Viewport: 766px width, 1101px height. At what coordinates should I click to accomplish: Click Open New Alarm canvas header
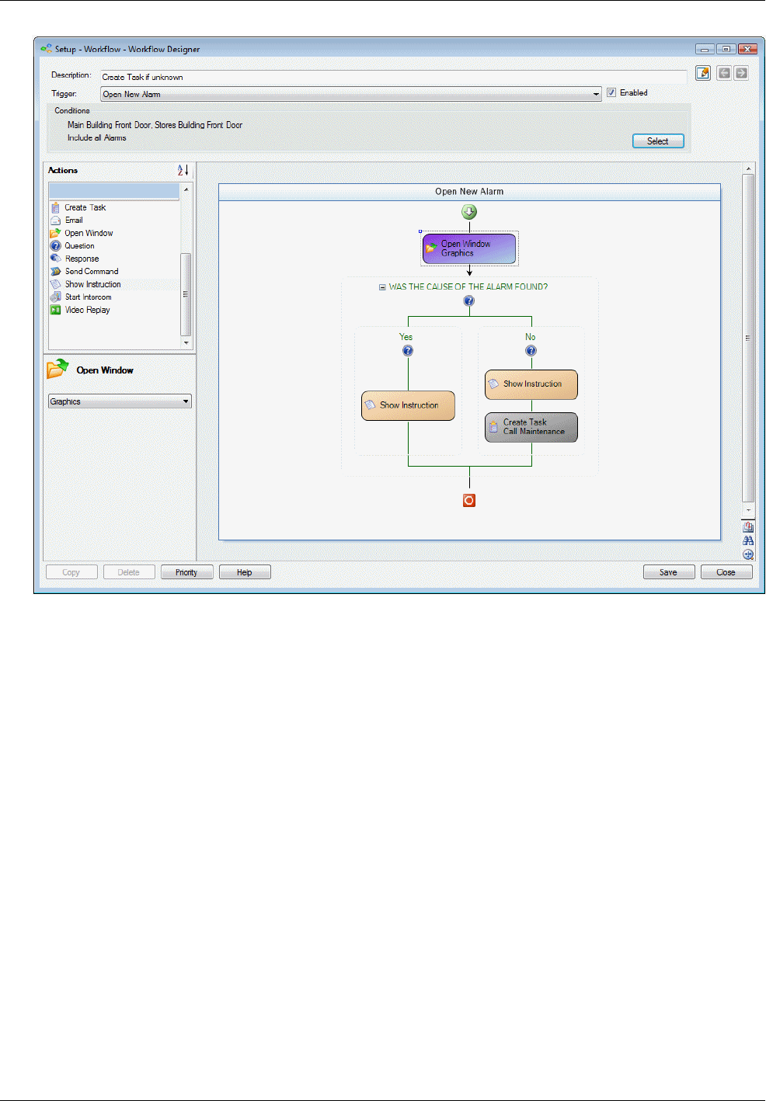point(469,192)
